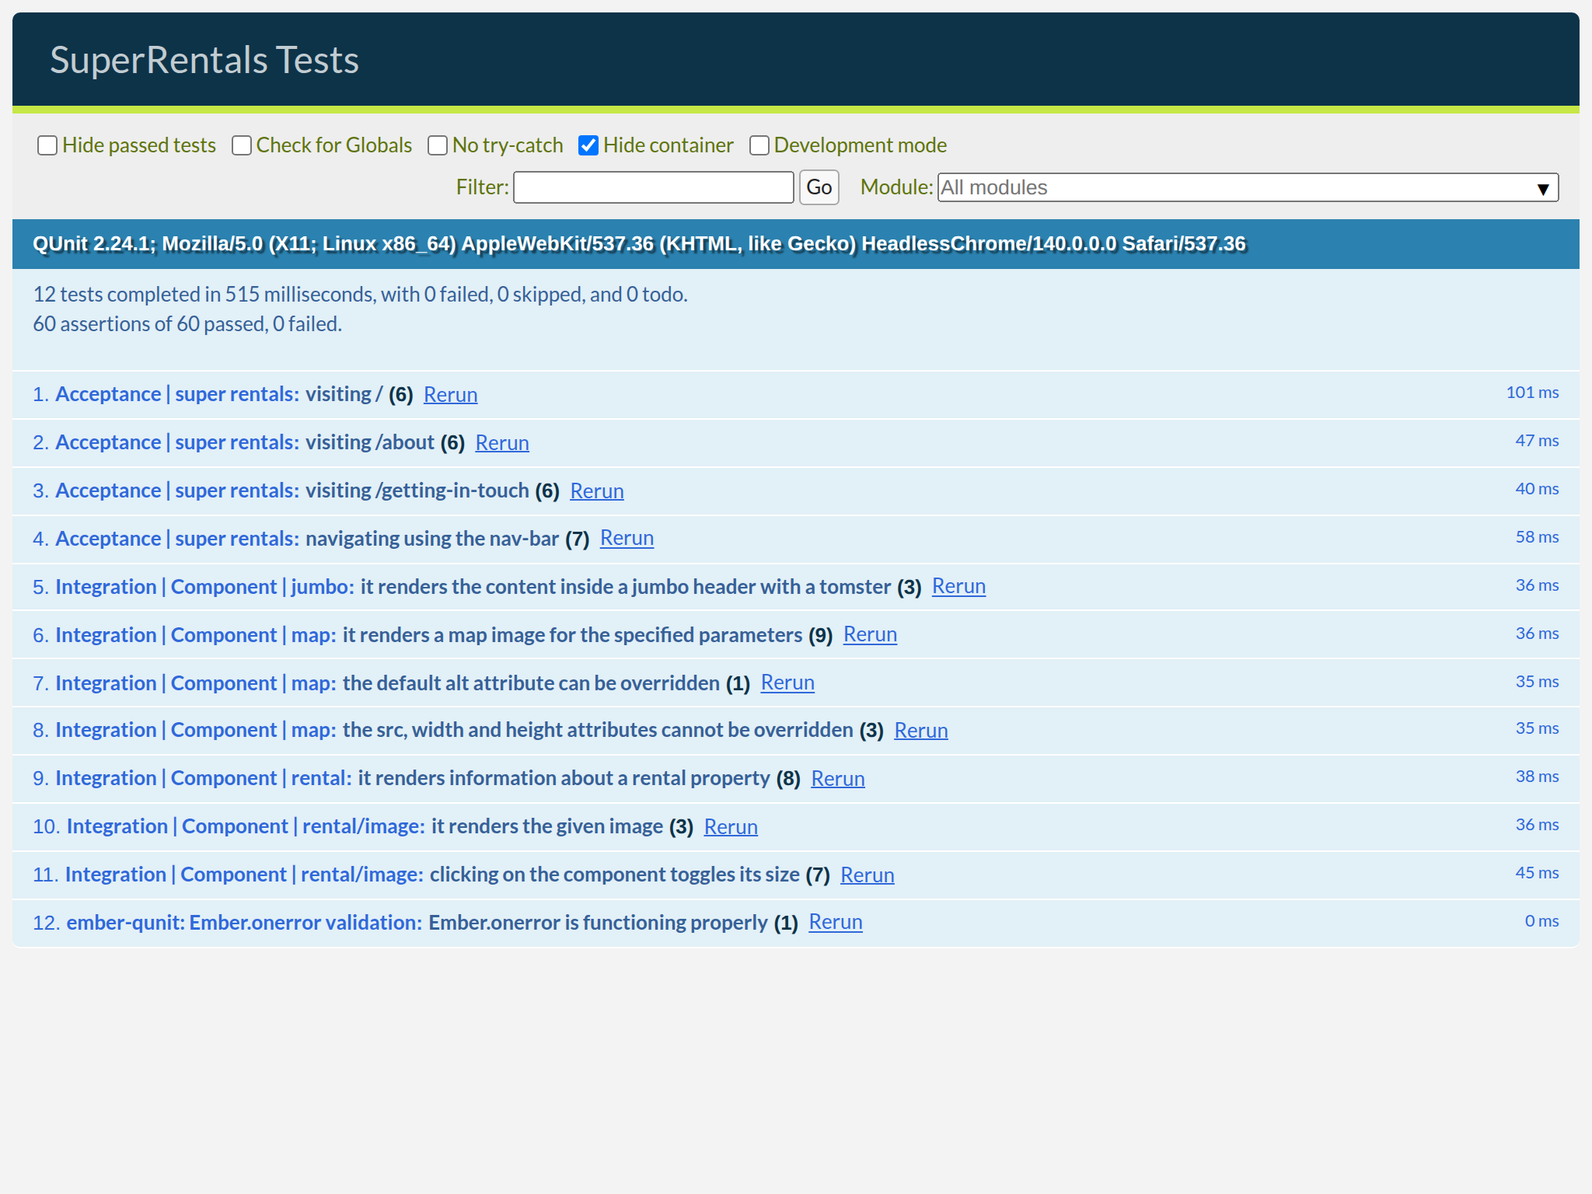Rerun the visiting /getting-in-touch test
Screen dimensions: 1592x1194
pos(597,491)
